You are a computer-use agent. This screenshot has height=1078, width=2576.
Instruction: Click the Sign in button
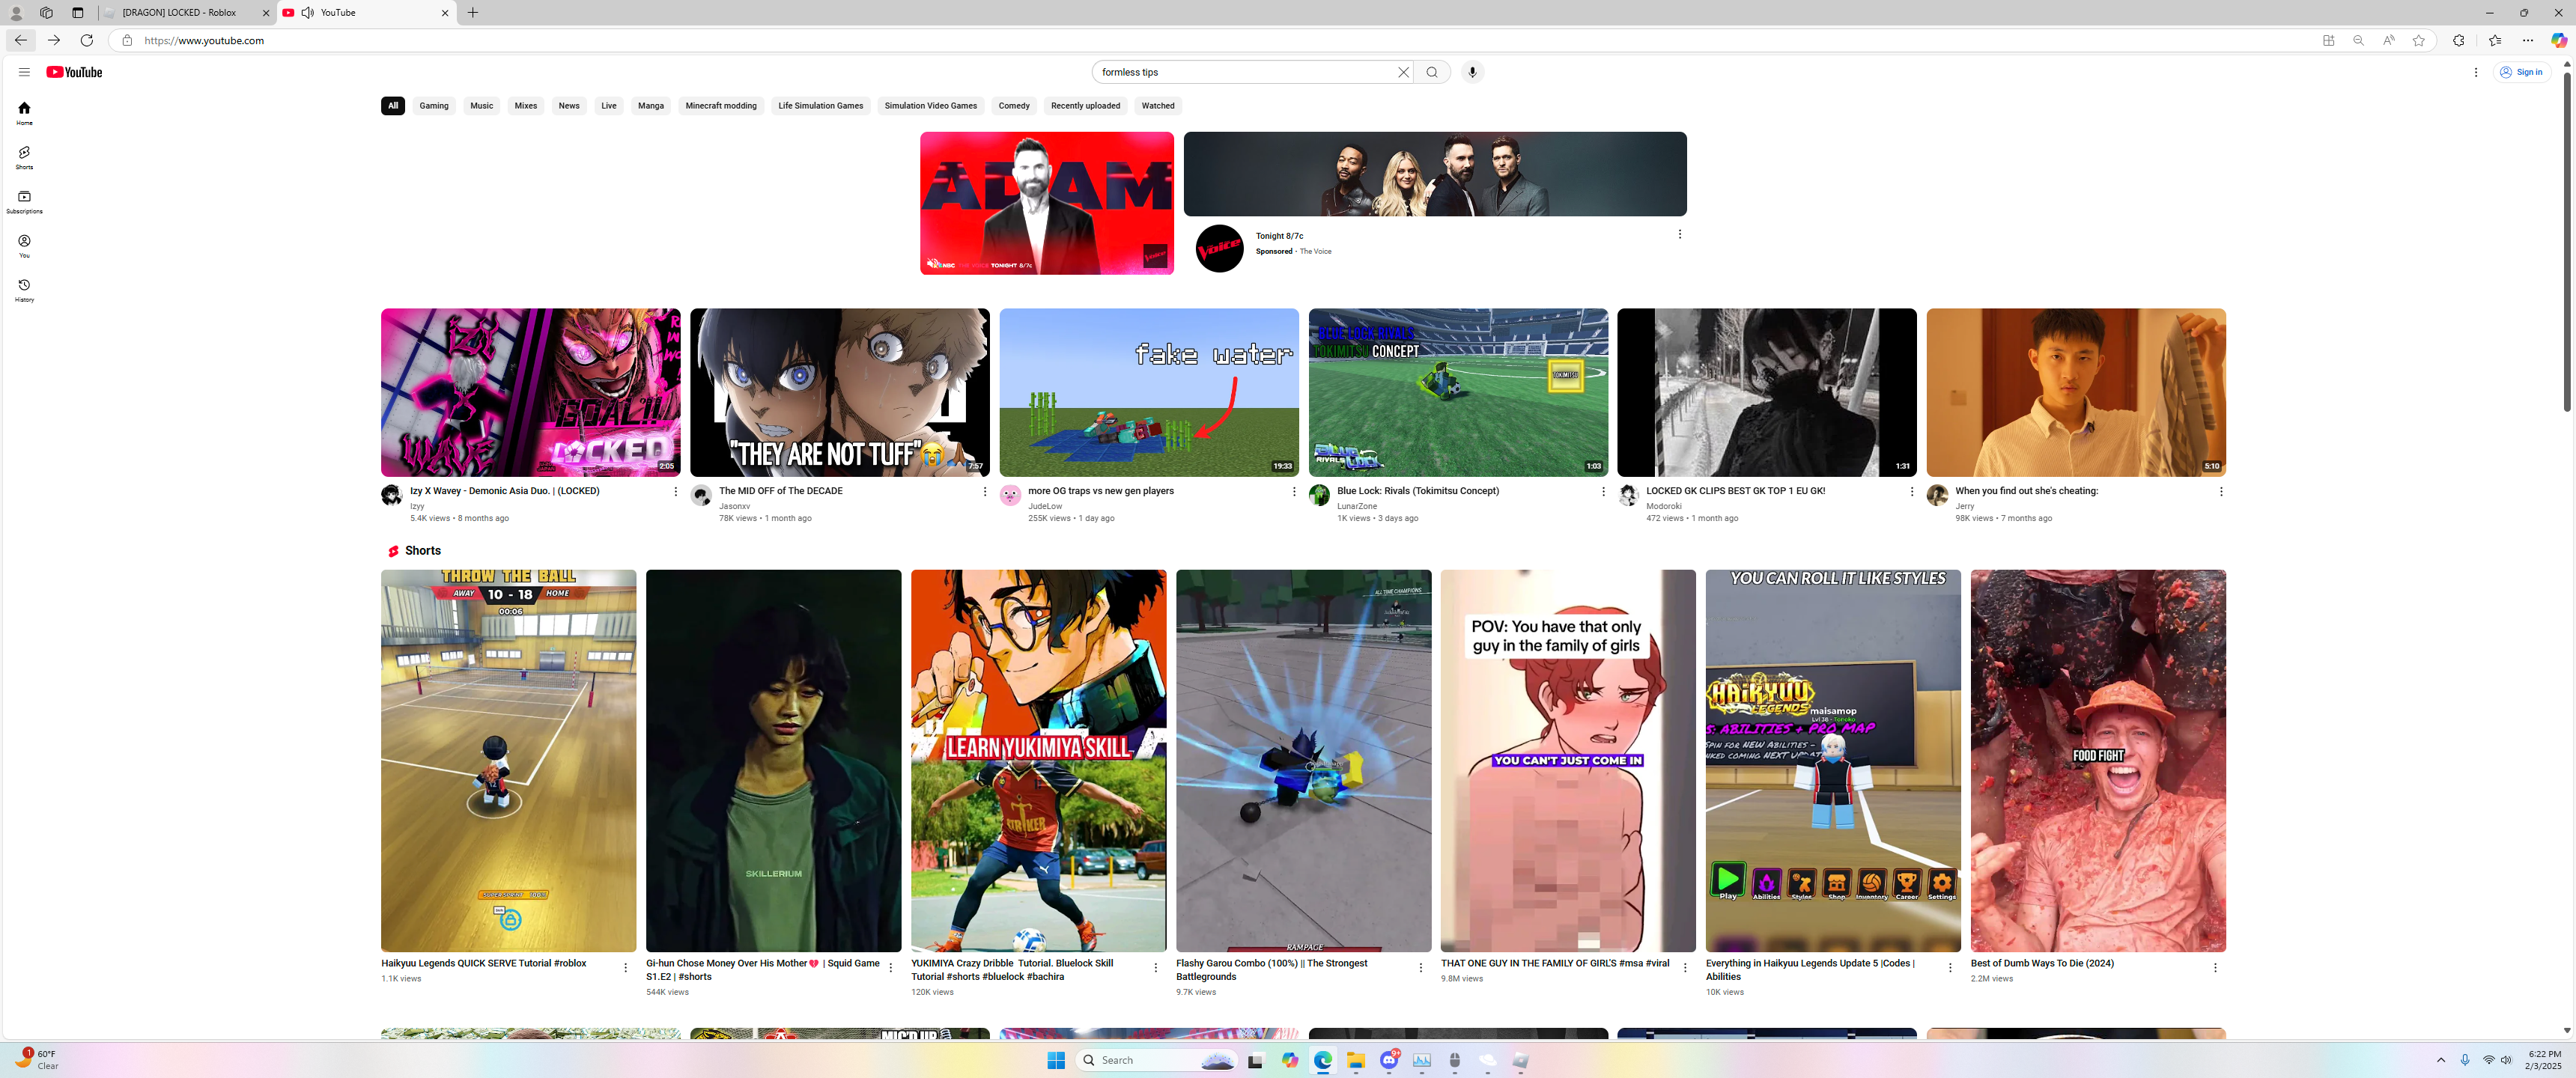click(x=2522, y=72)
